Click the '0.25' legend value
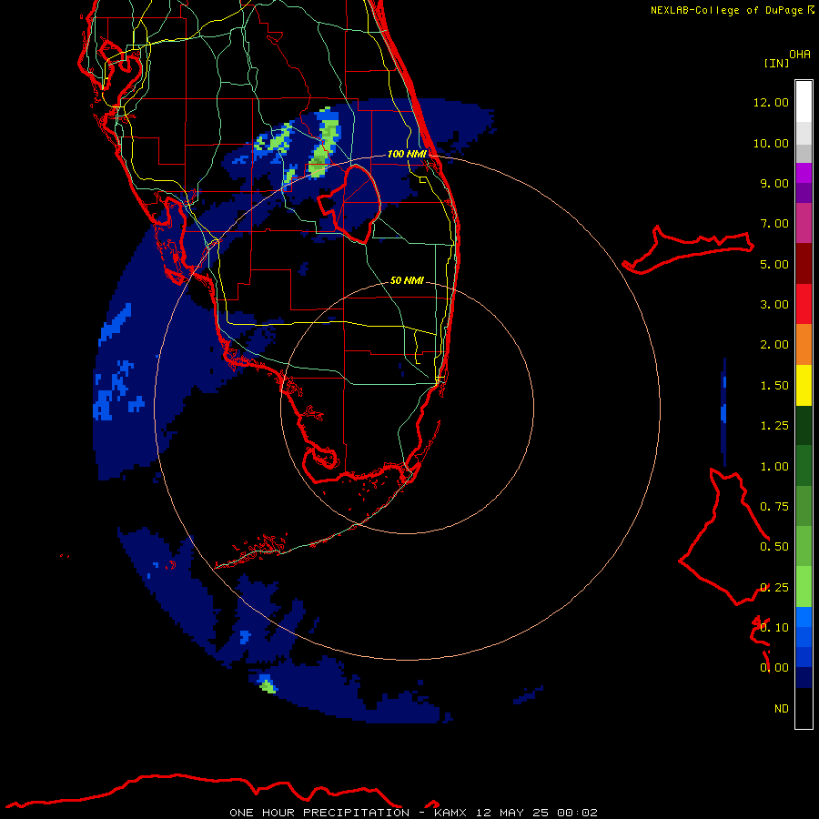The width and height of the screenshot is (819, 819). (x=774, y=588)
